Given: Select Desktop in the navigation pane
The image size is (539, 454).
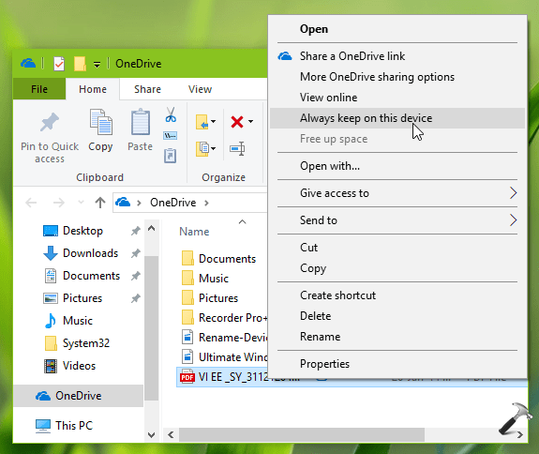Looking at the screenshot, I should tap(82, 231).
